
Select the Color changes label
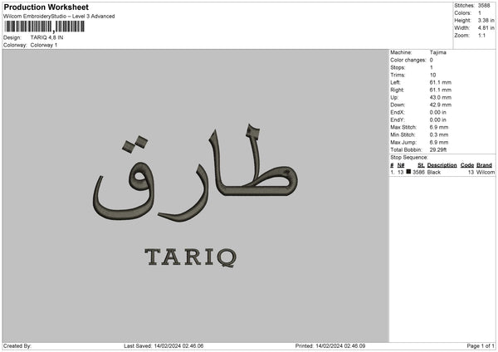click(408, 60)
